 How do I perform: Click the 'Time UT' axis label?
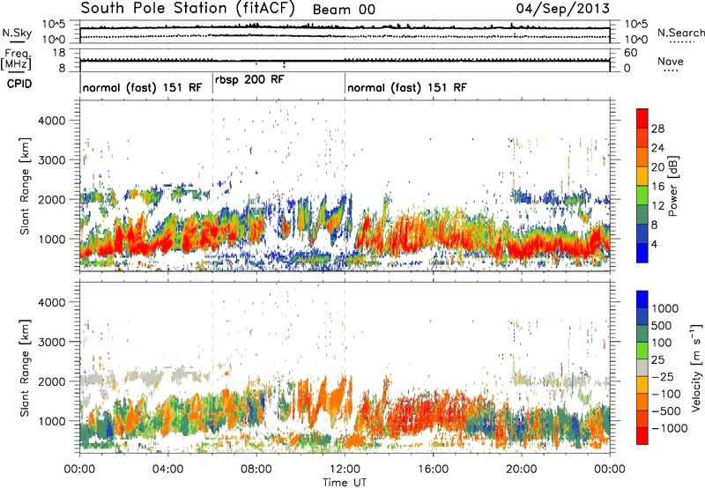(x=345, y=483)
